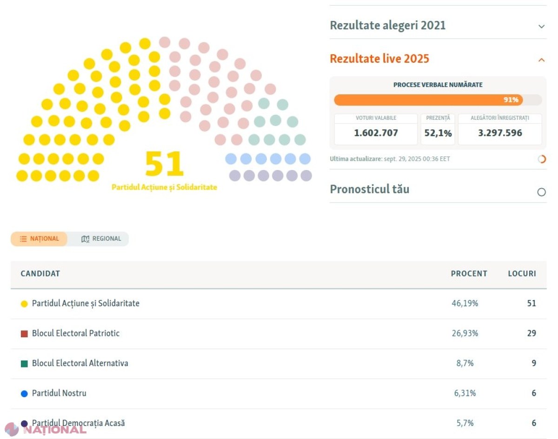This screenshot has width=558, height=439.
Task: Click the 91% progress bar
Action: 438,100
